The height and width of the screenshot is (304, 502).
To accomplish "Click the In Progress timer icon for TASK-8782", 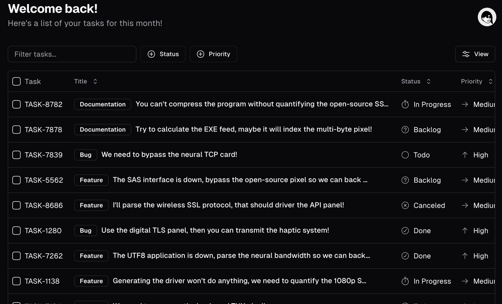I will coord(405,105).
